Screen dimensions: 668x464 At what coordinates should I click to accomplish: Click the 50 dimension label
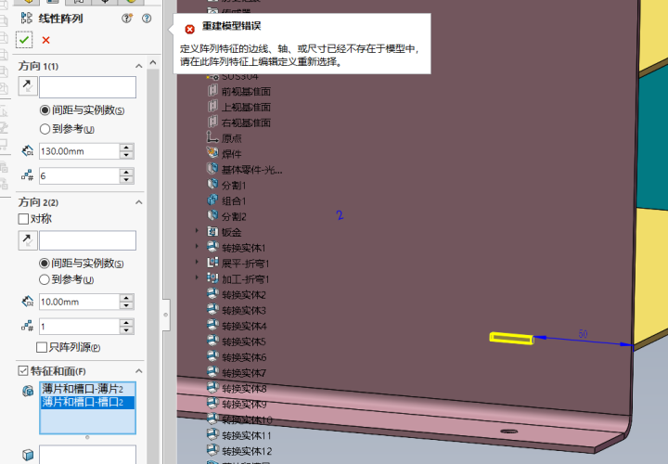(x=583, y=334)
